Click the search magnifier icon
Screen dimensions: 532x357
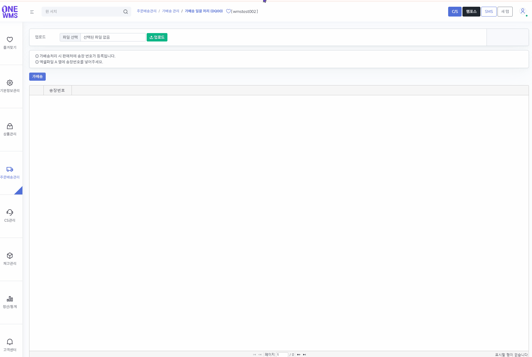click(126, 12)
